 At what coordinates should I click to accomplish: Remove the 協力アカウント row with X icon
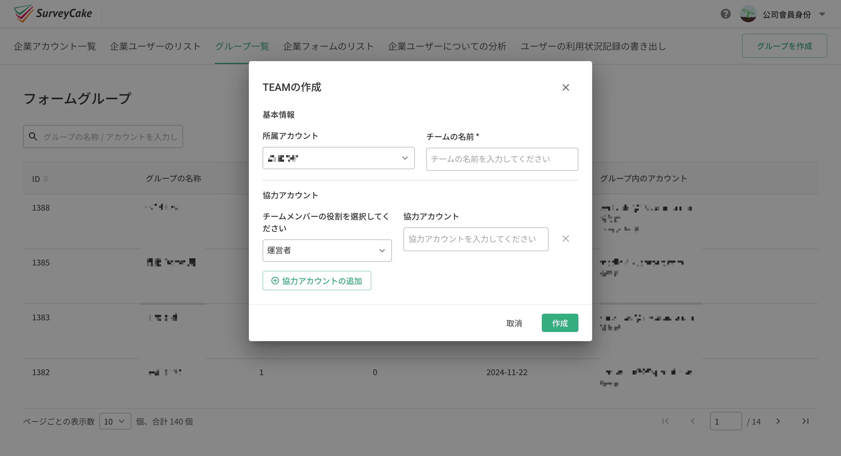[566, 239]
